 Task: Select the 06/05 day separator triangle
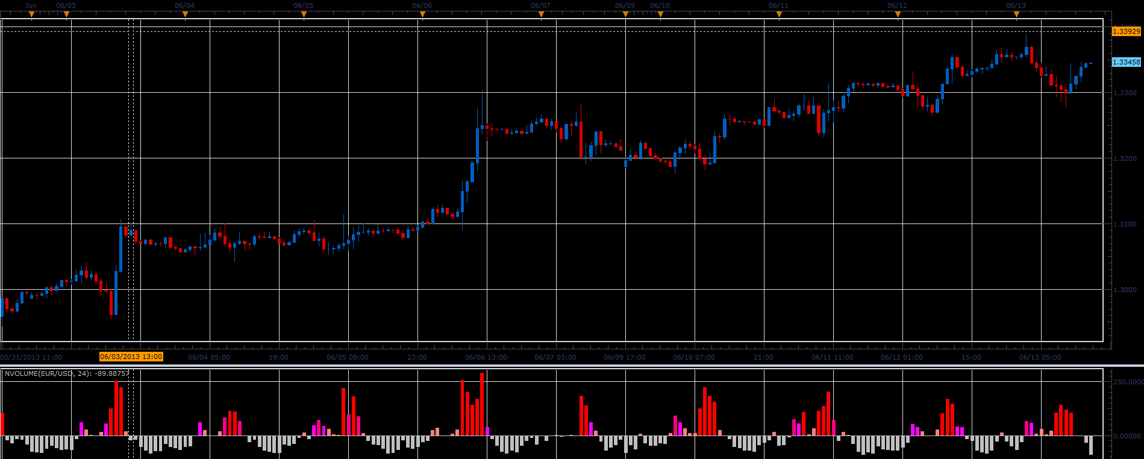pyautogui.click(x=304, y=14)
